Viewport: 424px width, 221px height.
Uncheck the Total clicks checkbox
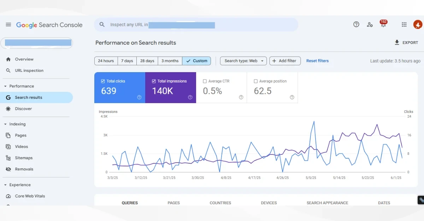click(x=103, y=81)
